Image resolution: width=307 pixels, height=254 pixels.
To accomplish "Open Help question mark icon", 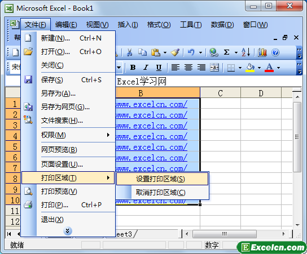I will click(275, 52).
